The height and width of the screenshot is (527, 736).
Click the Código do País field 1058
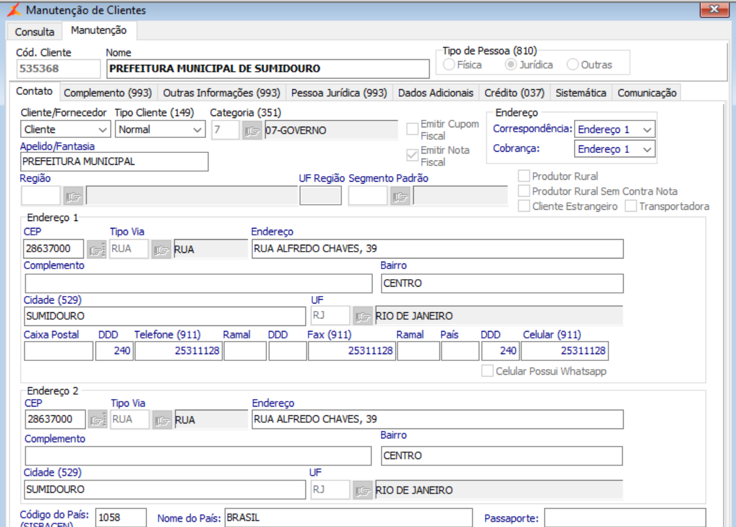pos(121,518)
